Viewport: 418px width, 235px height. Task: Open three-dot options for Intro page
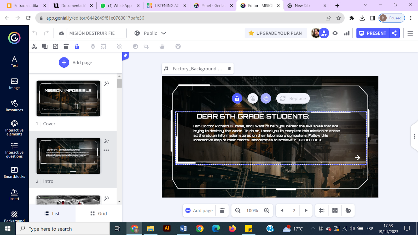[x=106, y=150]
